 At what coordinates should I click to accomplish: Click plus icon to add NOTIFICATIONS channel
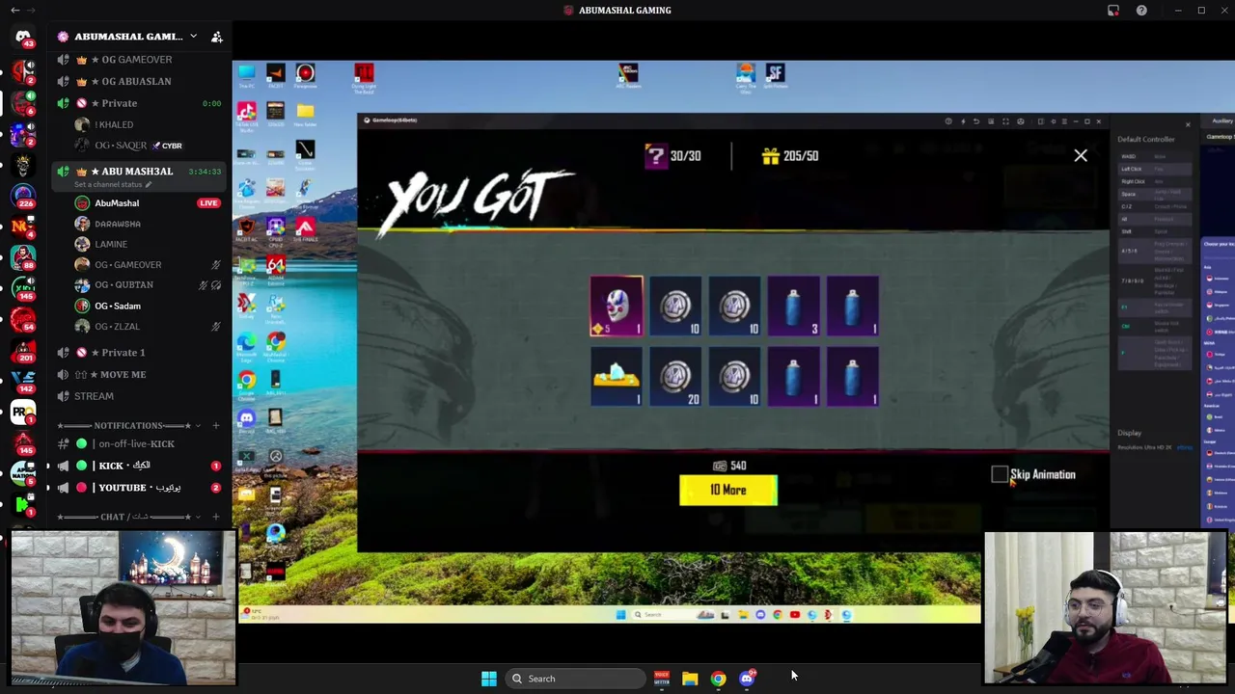216,425
